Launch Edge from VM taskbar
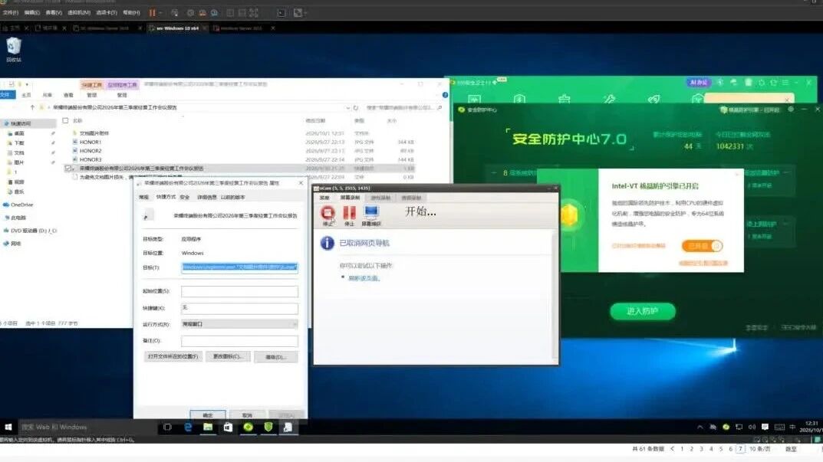 pyautogui.click(x=188, y=428)
